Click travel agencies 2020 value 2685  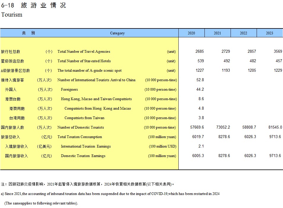click(x=200, y=52)
